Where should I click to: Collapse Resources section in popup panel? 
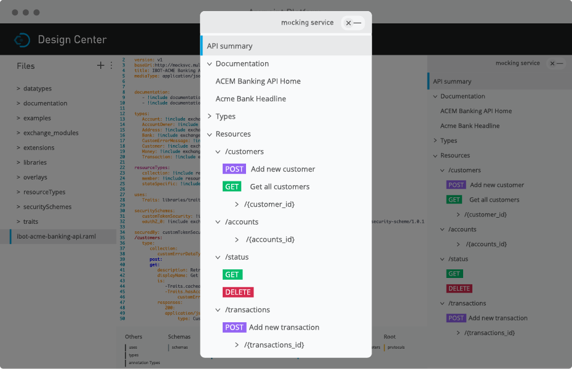[210, 134]
